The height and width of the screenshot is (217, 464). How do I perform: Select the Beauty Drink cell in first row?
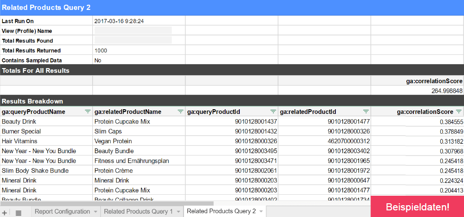click(x=46, y=122)
